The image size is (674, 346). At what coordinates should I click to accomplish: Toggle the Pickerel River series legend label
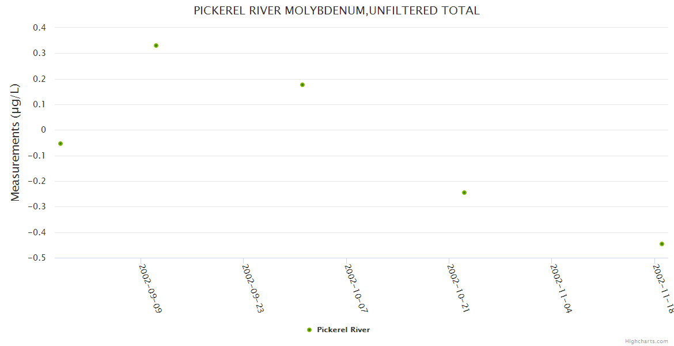point(343,330)
